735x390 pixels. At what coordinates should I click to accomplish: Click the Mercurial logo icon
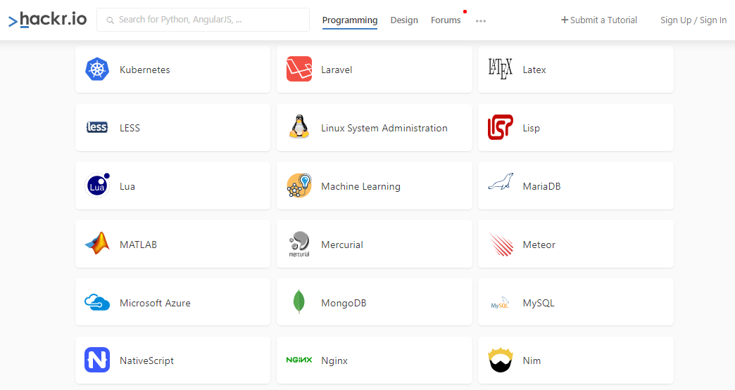[299, 244]
